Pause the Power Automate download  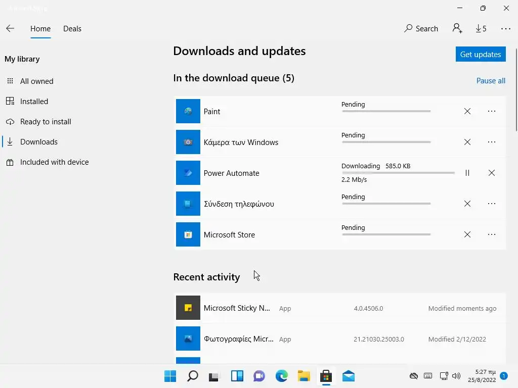[x=467, y=173]
